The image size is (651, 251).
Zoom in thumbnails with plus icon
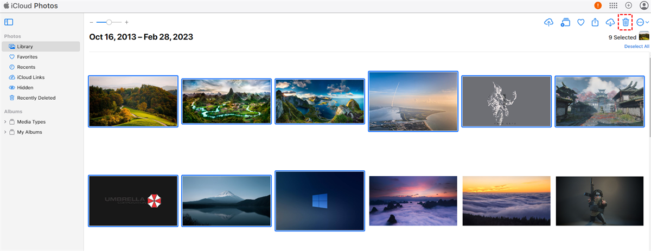tap(126, 22)
